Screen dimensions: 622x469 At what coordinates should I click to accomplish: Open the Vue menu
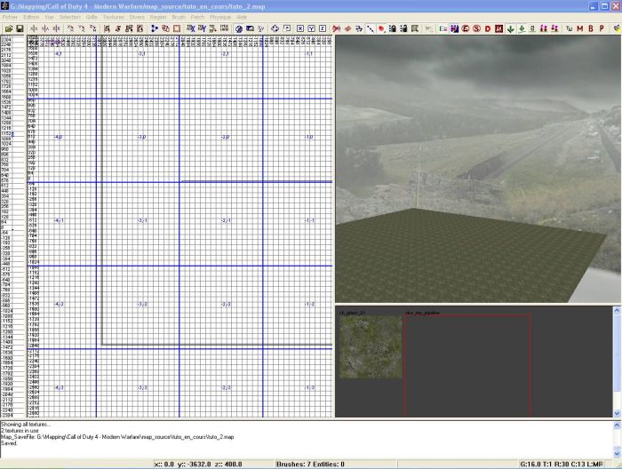pos(49,17)
